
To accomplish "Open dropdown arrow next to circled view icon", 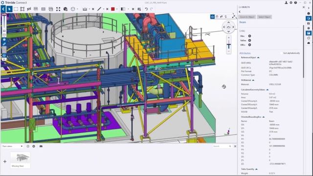I will (x=77, y=9).
